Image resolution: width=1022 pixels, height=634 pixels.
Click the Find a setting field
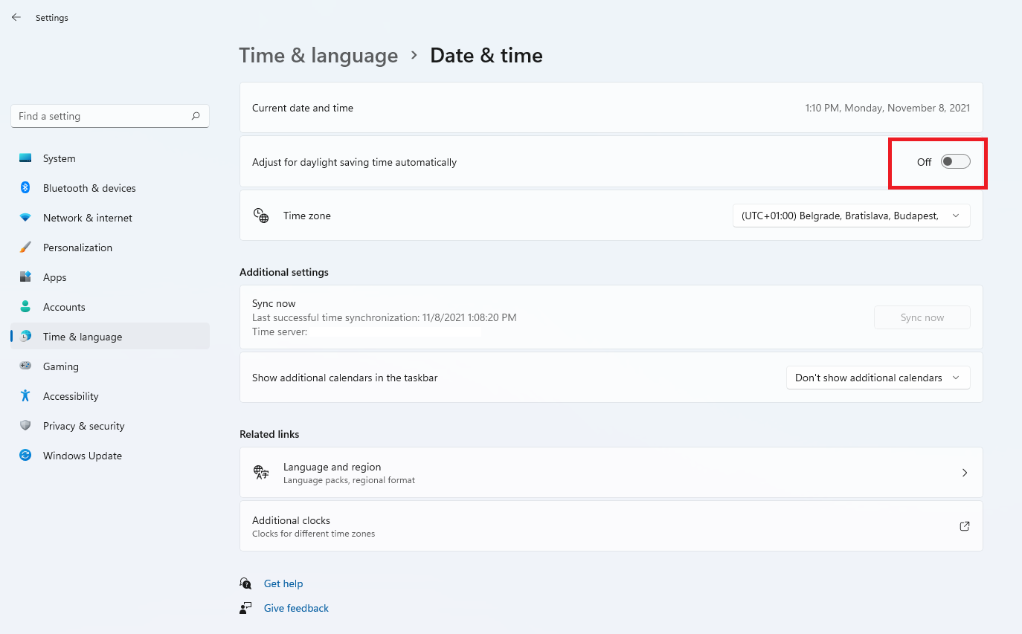click(x=110, y=116)
